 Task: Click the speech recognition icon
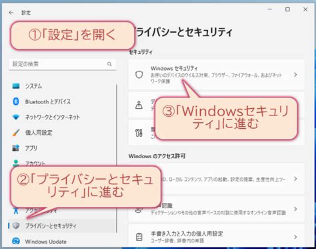139,210
